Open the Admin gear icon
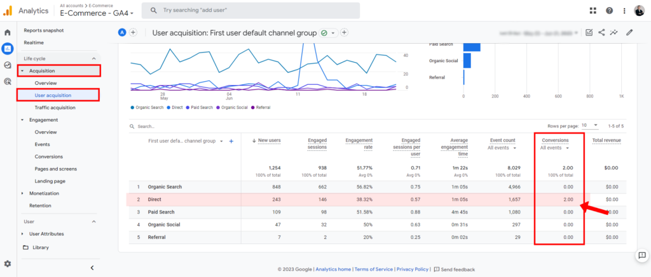The width and height of the screenshot is (651, 277). [x=8, y=264]
